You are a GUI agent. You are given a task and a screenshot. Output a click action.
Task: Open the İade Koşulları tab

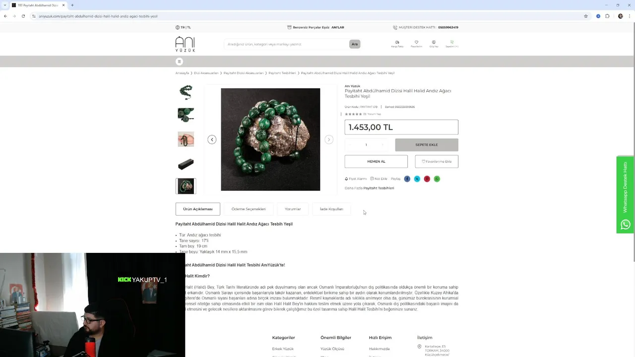331,209
